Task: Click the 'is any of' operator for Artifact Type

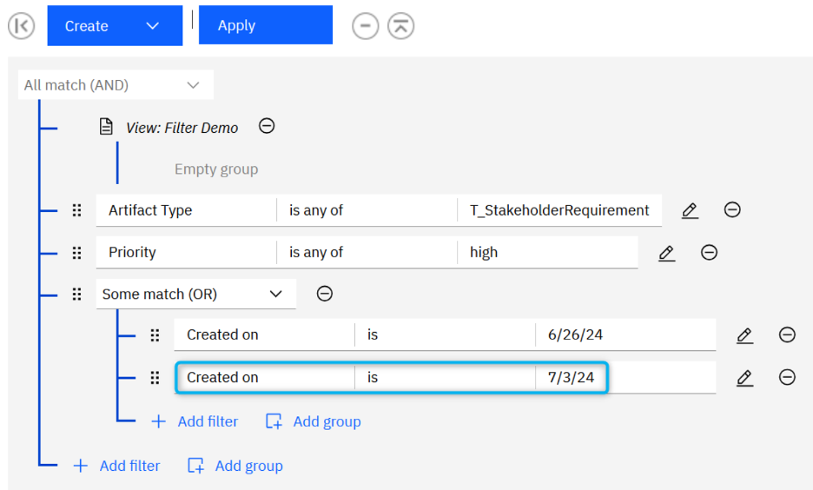Action: (x=367, y=210)
